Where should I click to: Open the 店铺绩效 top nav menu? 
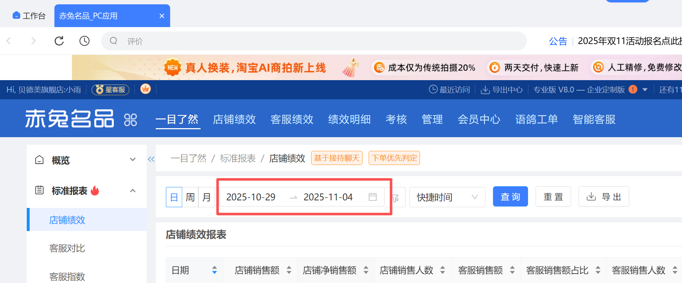tap(235, 119)
